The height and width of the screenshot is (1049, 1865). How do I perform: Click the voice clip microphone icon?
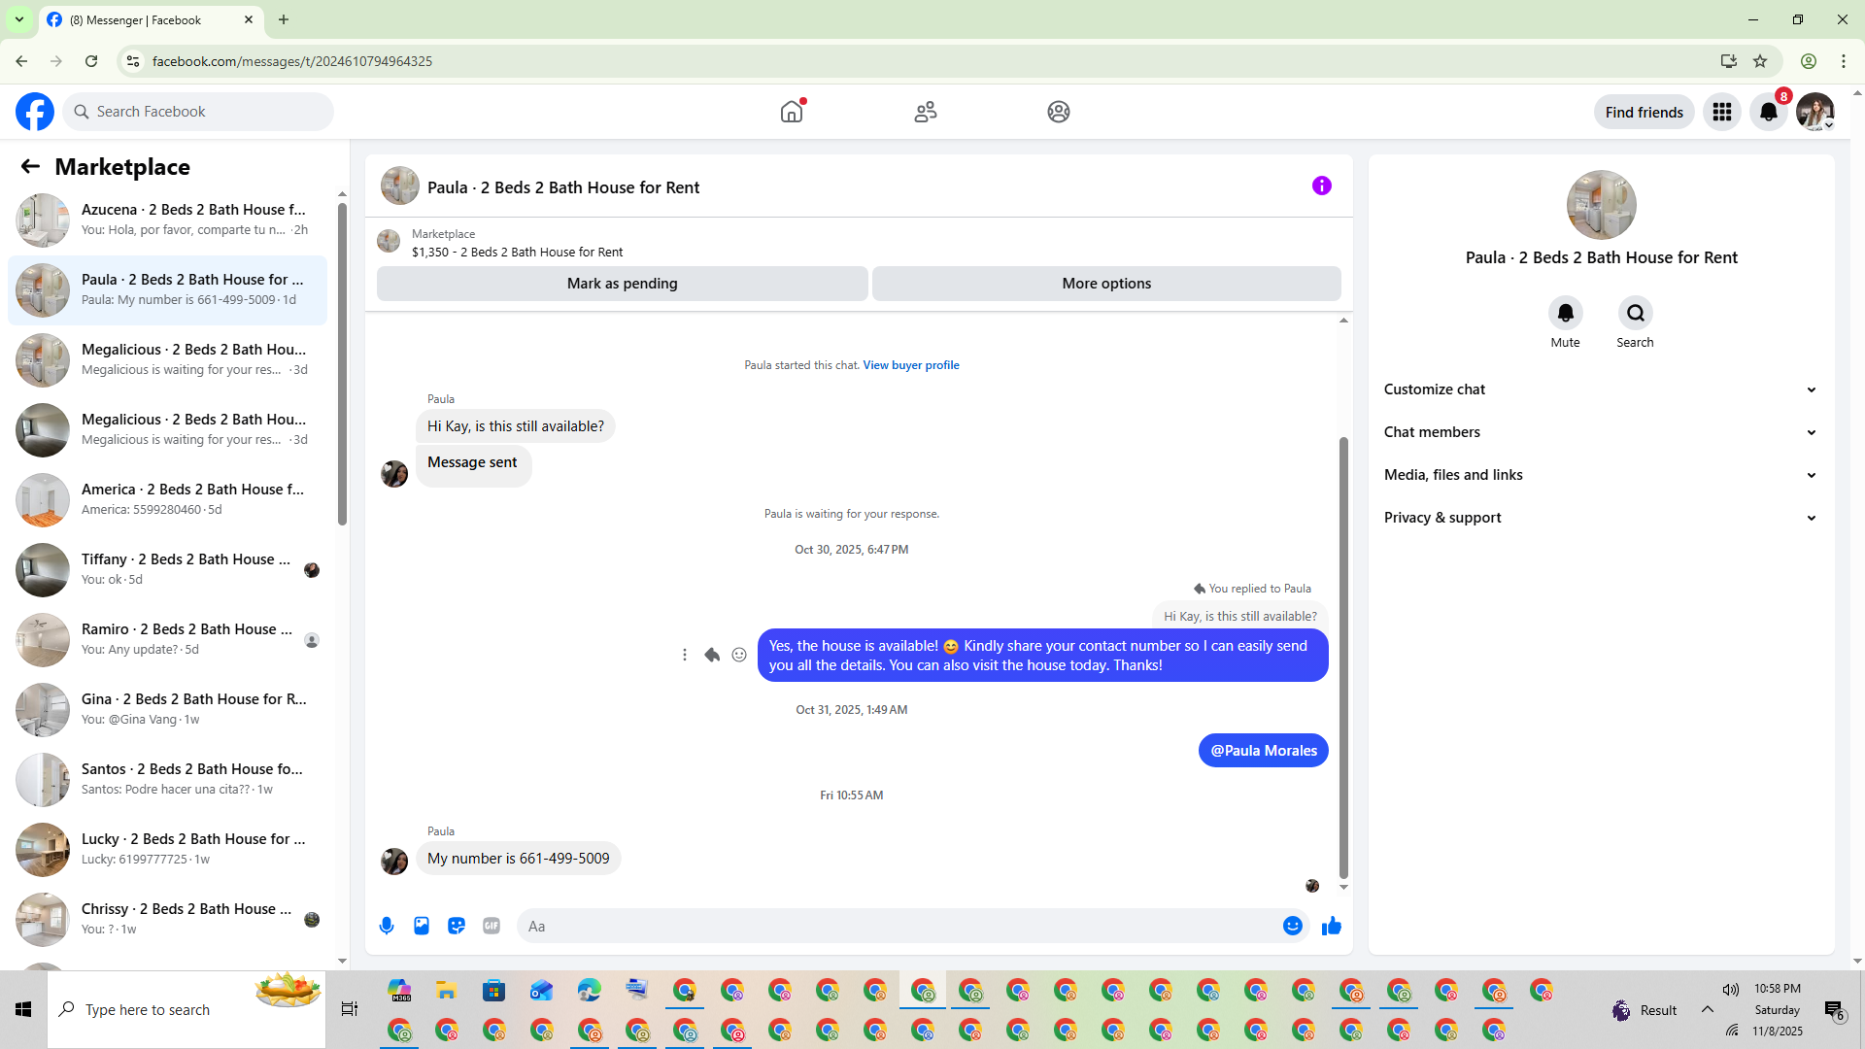387,926
